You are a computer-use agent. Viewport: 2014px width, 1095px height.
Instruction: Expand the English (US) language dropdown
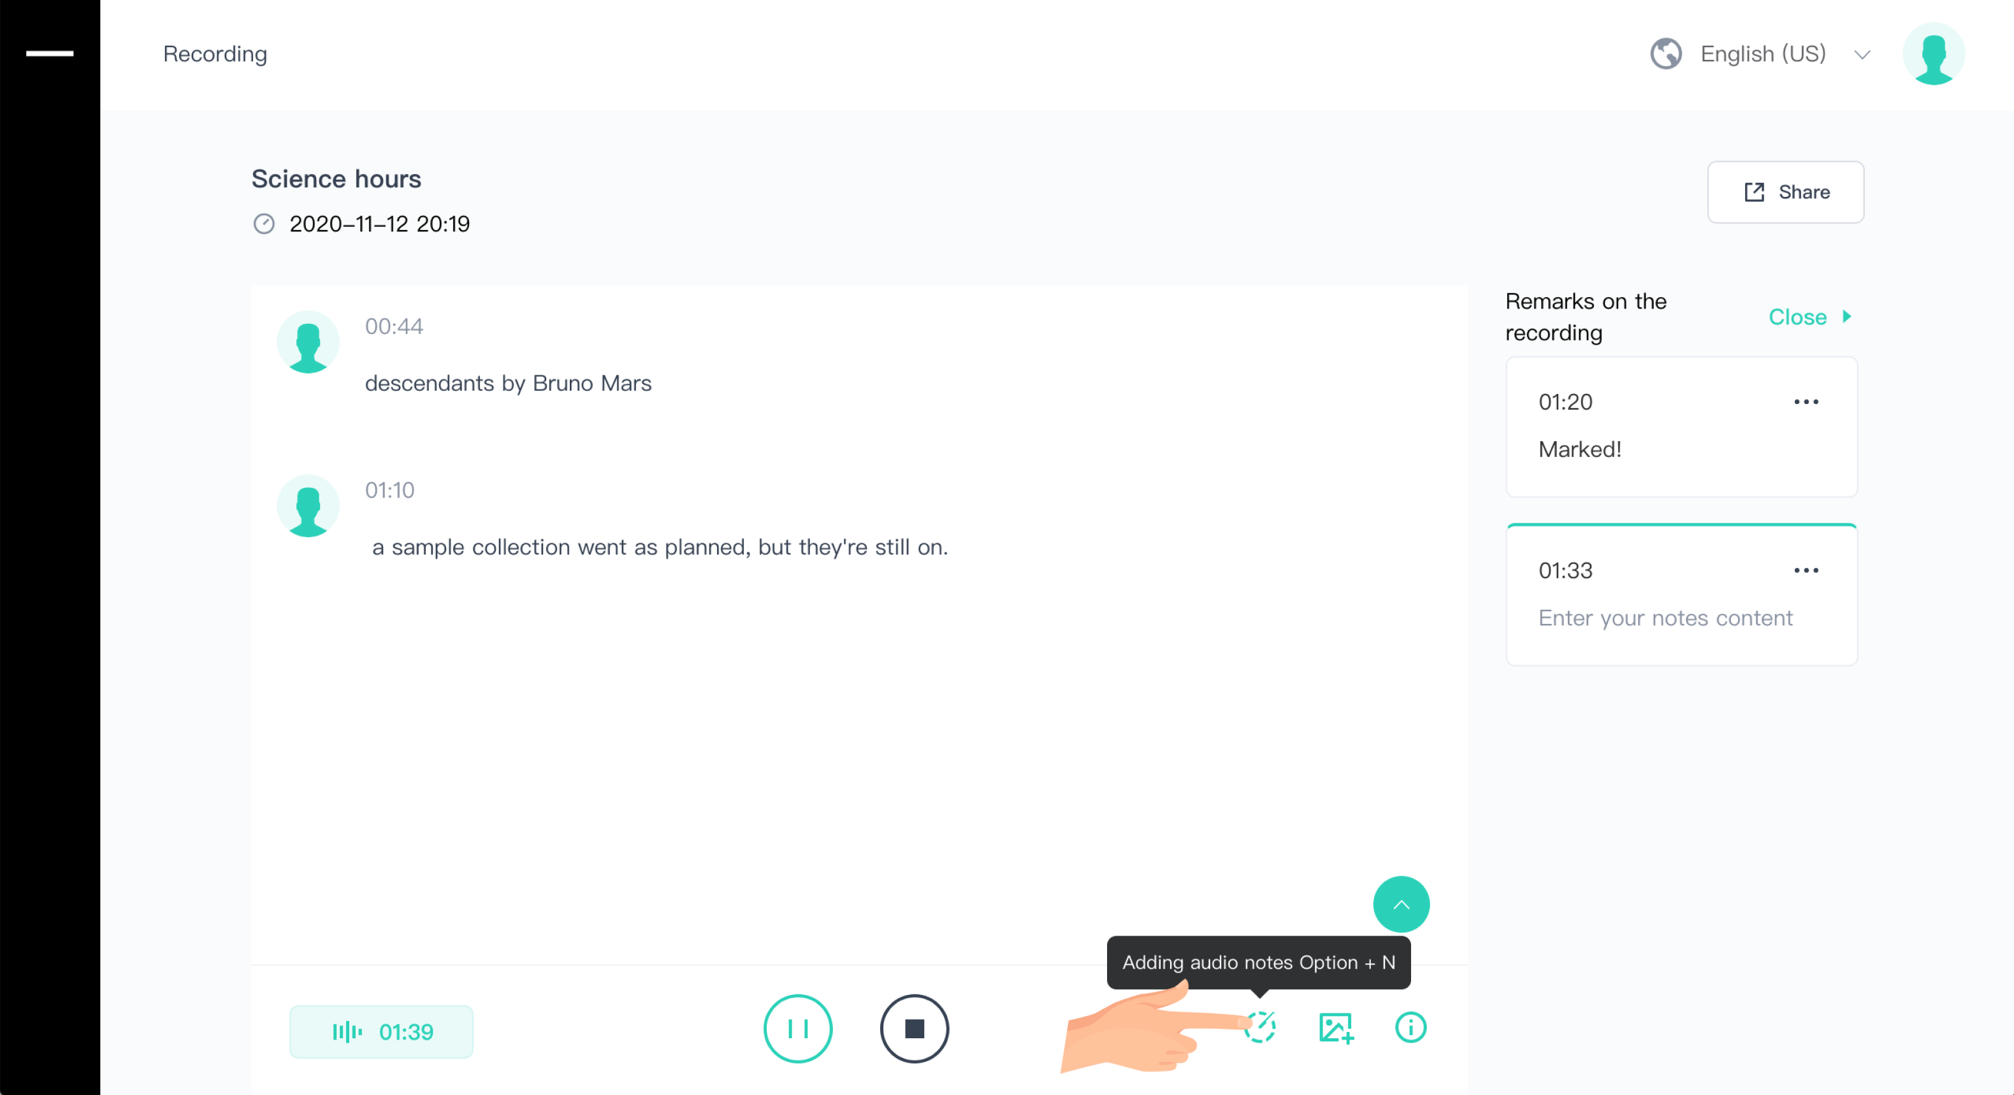[1862, 55]
